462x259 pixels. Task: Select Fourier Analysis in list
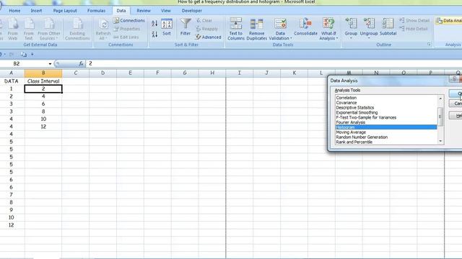[x=386, y=122]
